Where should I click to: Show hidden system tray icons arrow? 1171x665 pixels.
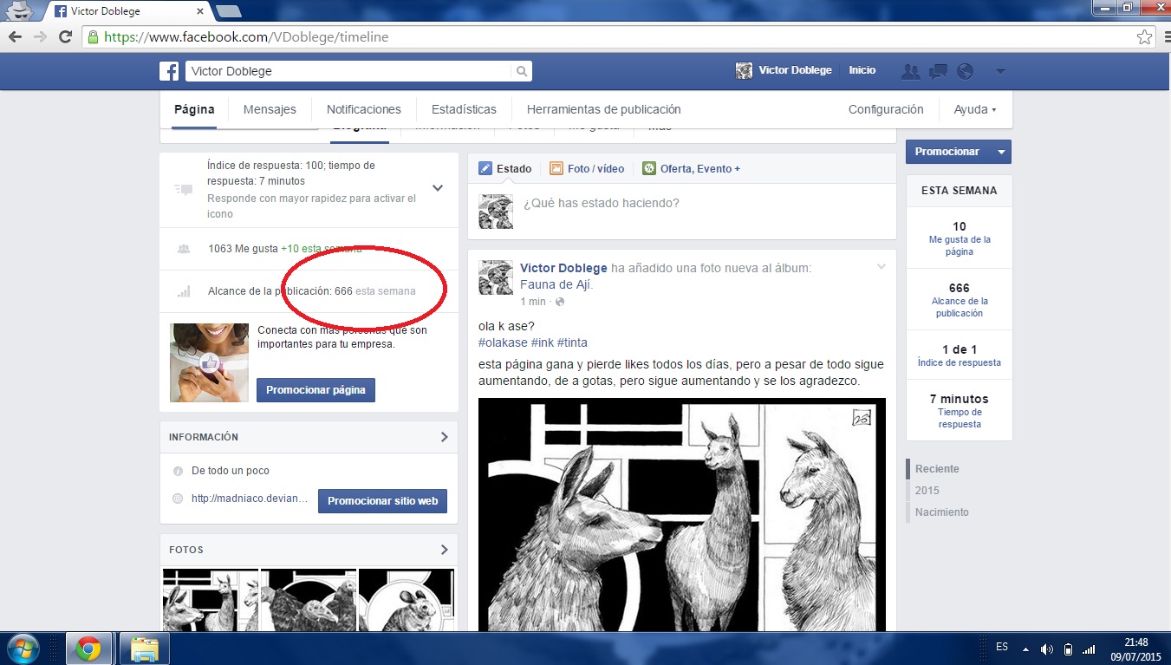click(1025, 649)
